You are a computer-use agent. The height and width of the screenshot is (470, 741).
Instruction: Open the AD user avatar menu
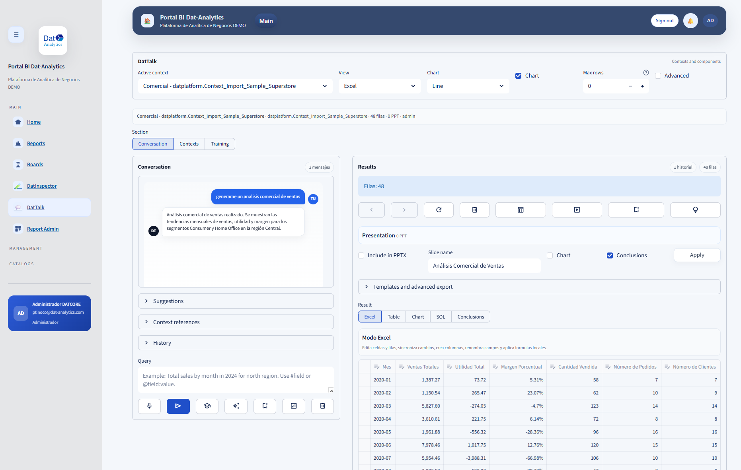710,21
